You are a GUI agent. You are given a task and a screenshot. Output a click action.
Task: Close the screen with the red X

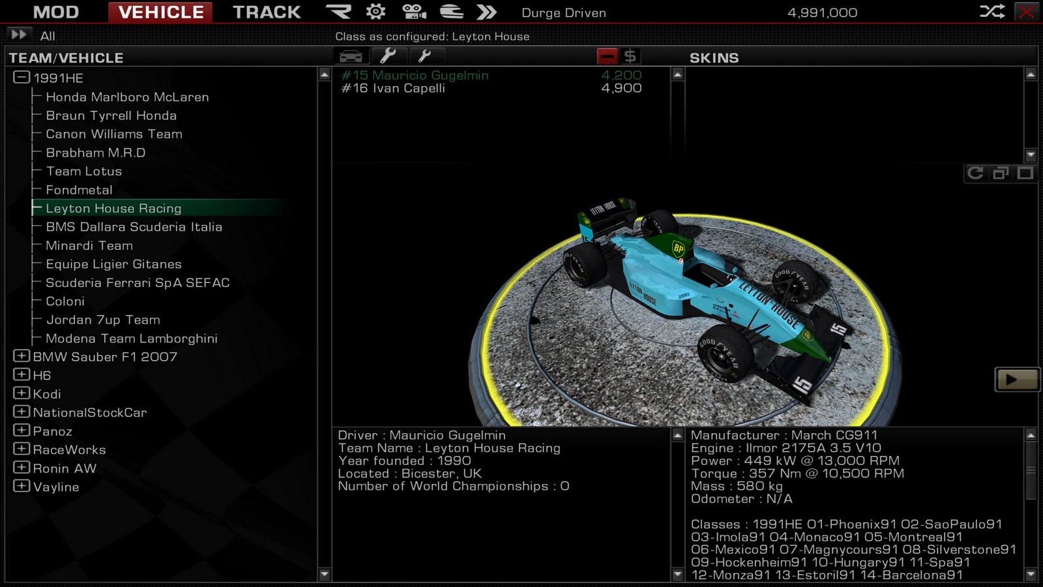pyautogui.click(x=1027, y=12)
